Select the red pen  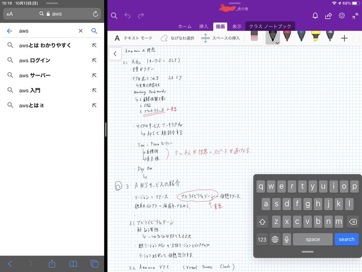[287, 36]
